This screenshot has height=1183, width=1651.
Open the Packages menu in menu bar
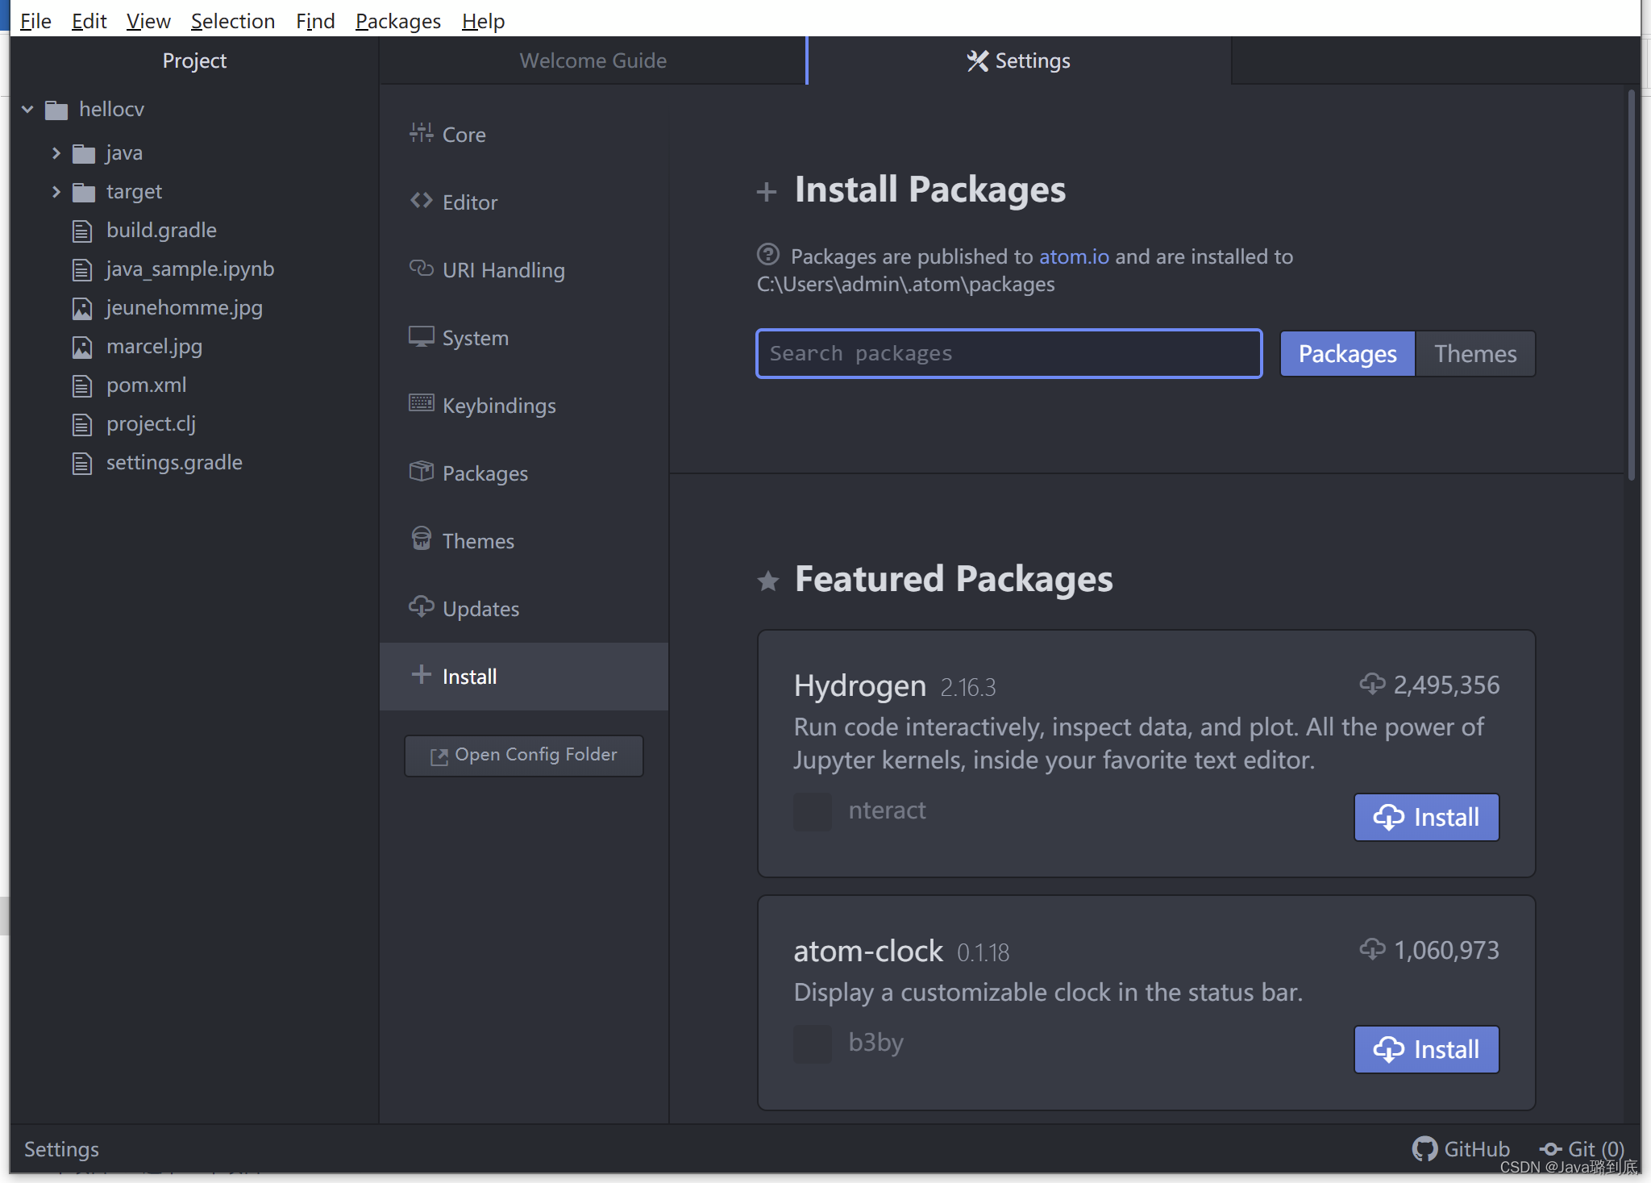point(398,20)
